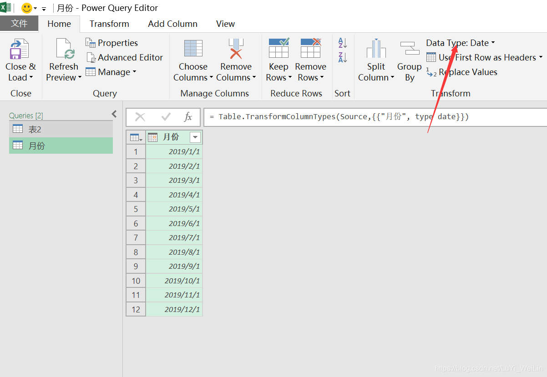Viewport: 547px width, 377px height.
Task: Switch to the View tab
Action: 225,24
